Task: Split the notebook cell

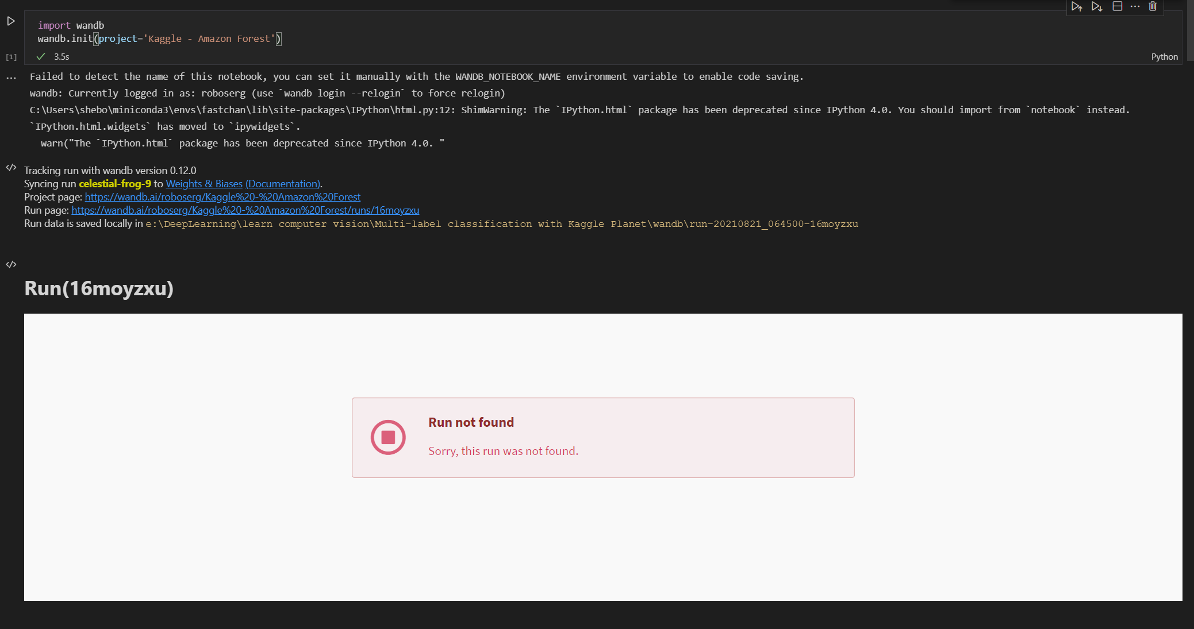Action: [x=1117, y=7]
